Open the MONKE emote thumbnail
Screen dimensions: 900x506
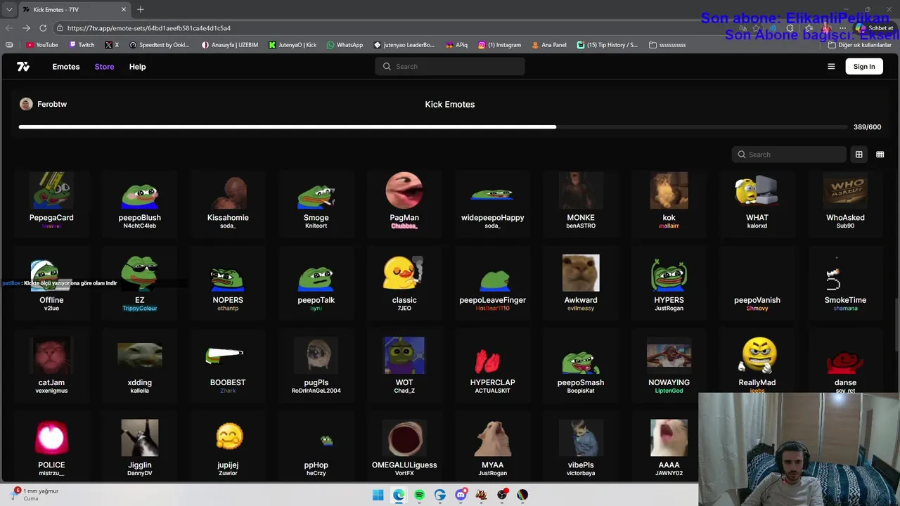click(581, 190)
